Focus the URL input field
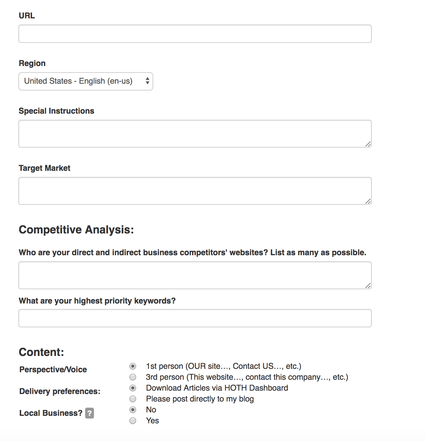This screenshot has height=441, width=427. [x=195, y=34]
